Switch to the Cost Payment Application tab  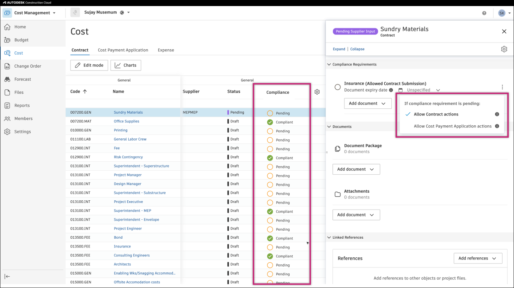[123, 50]
